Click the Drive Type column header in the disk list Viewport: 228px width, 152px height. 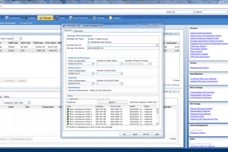coord(120,106)
